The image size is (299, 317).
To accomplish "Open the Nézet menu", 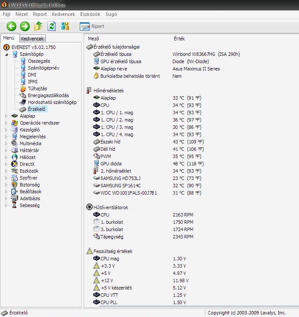I will click(21, 14).
